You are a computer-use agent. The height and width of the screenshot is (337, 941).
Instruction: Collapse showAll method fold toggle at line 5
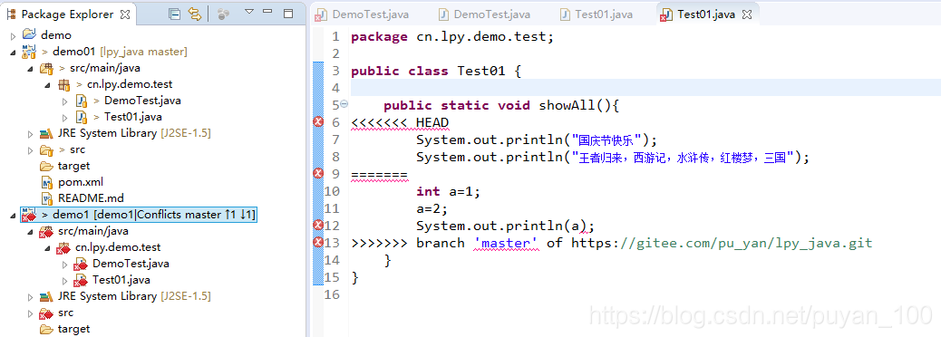pyautogui.click(x=344, y=104)
